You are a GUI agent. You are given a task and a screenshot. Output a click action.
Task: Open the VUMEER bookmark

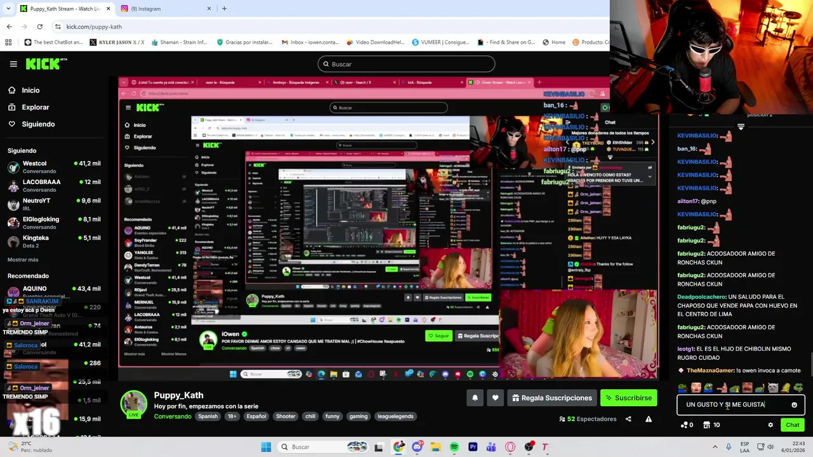point(441,43)
